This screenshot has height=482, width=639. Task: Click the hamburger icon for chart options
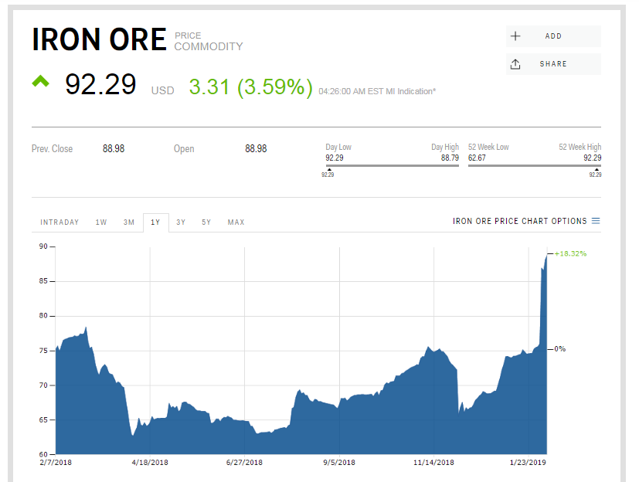click(596, 222)
